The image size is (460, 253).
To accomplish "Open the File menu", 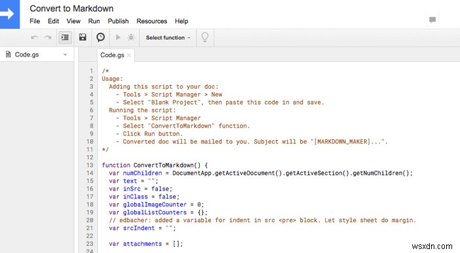I will pyautogui.click(x=35, y=21).
